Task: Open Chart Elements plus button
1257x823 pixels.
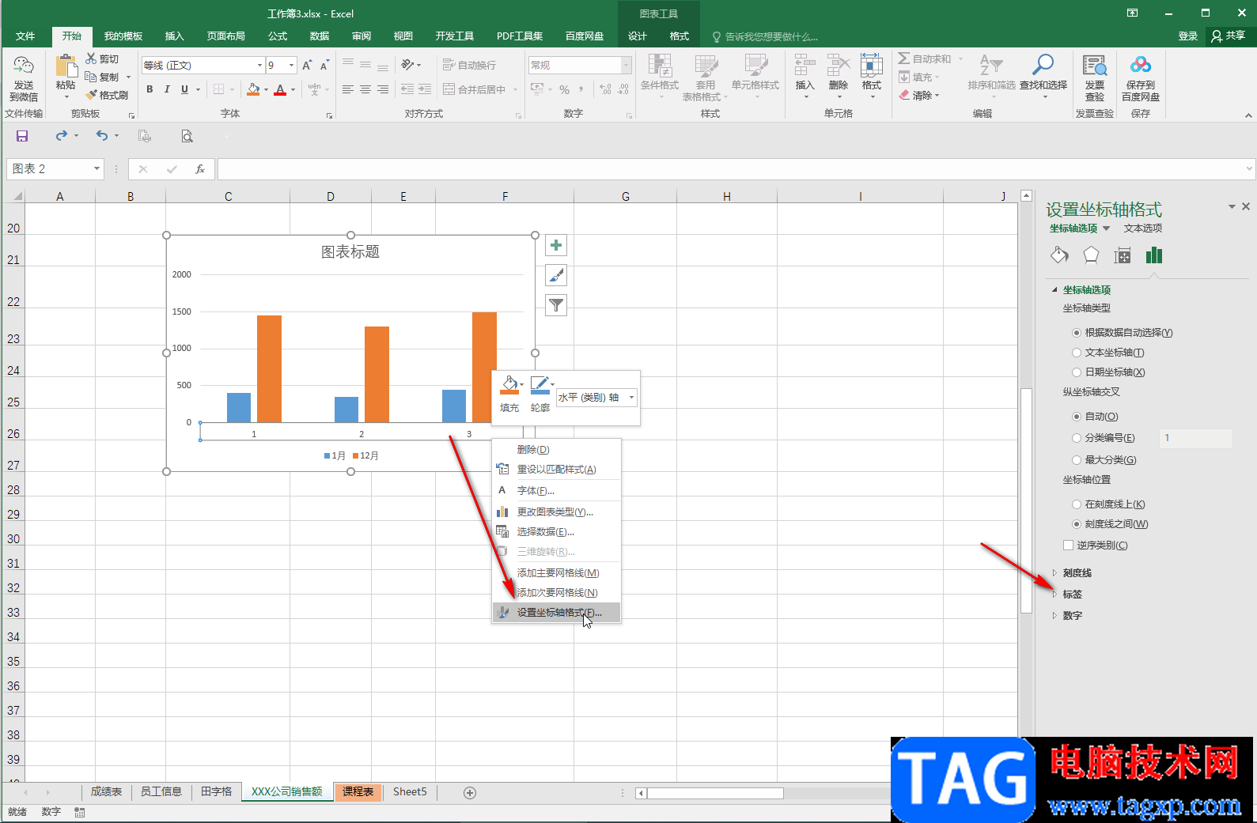Action: pos(556,245)
